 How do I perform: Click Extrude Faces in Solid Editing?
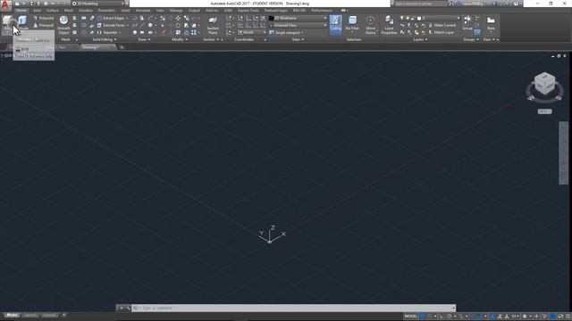[111, 25]
